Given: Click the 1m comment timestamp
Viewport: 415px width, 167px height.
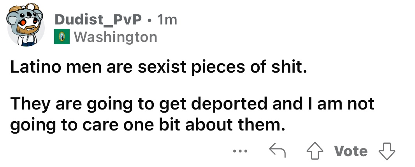Looking at the screenshot, I should click(167, 19).
